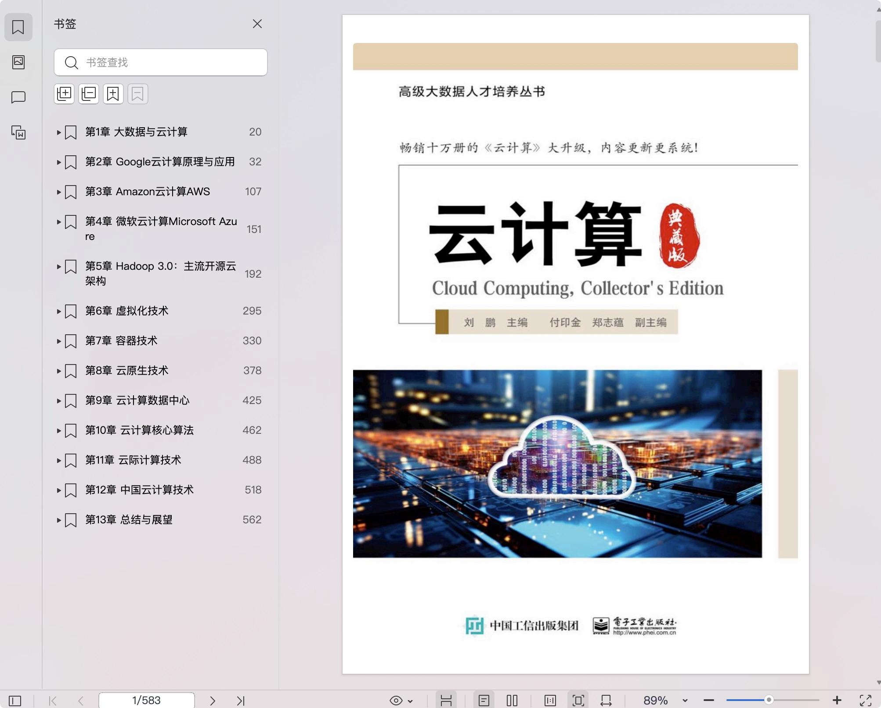Screen dimensions: 881x708
Task: Zoom in with plus button
Action: 837,701
